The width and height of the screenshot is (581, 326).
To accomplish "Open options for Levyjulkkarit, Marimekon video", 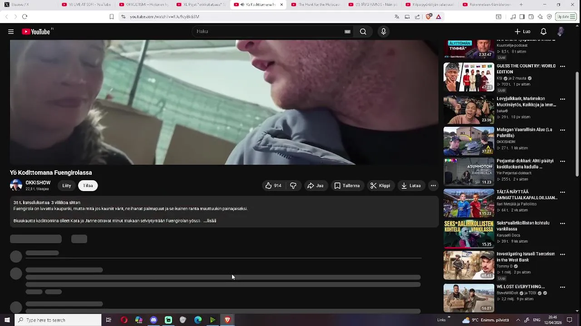I will (x=562, y=99).
